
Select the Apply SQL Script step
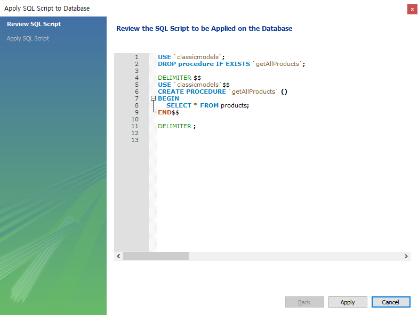(x=28, y=38)
